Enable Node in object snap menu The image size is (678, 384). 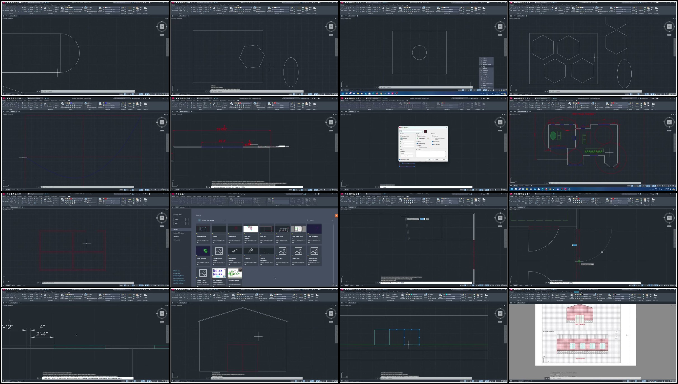(x=484, y=66)
